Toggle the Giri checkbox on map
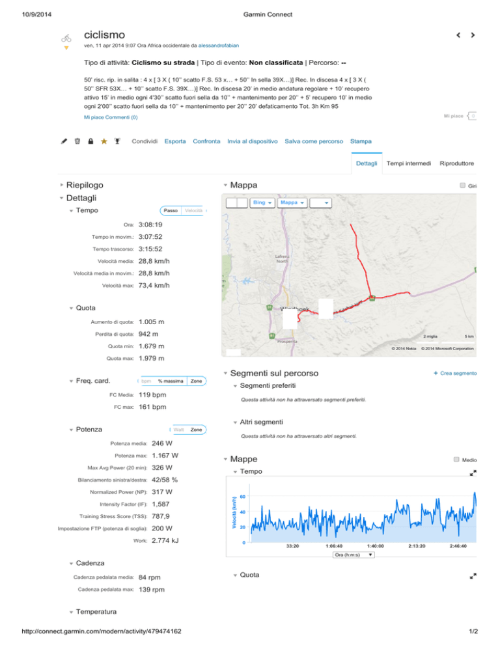500x647 pixels. tap(463, 186)
